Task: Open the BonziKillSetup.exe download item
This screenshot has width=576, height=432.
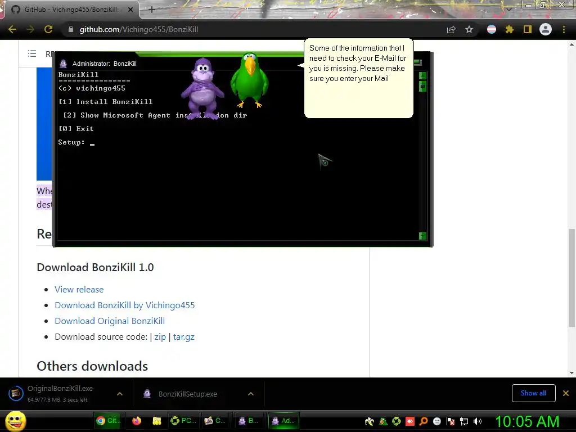Action: (x=187, y=394)
